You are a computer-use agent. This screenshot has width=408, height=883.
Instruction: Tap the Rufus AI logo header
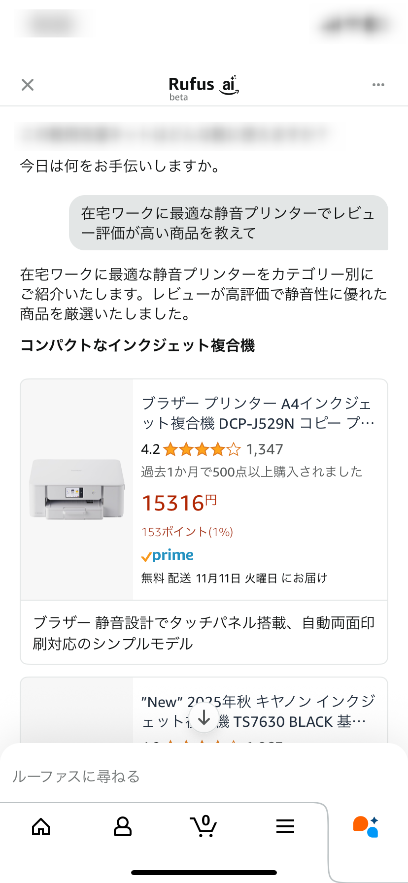(204, 87)
